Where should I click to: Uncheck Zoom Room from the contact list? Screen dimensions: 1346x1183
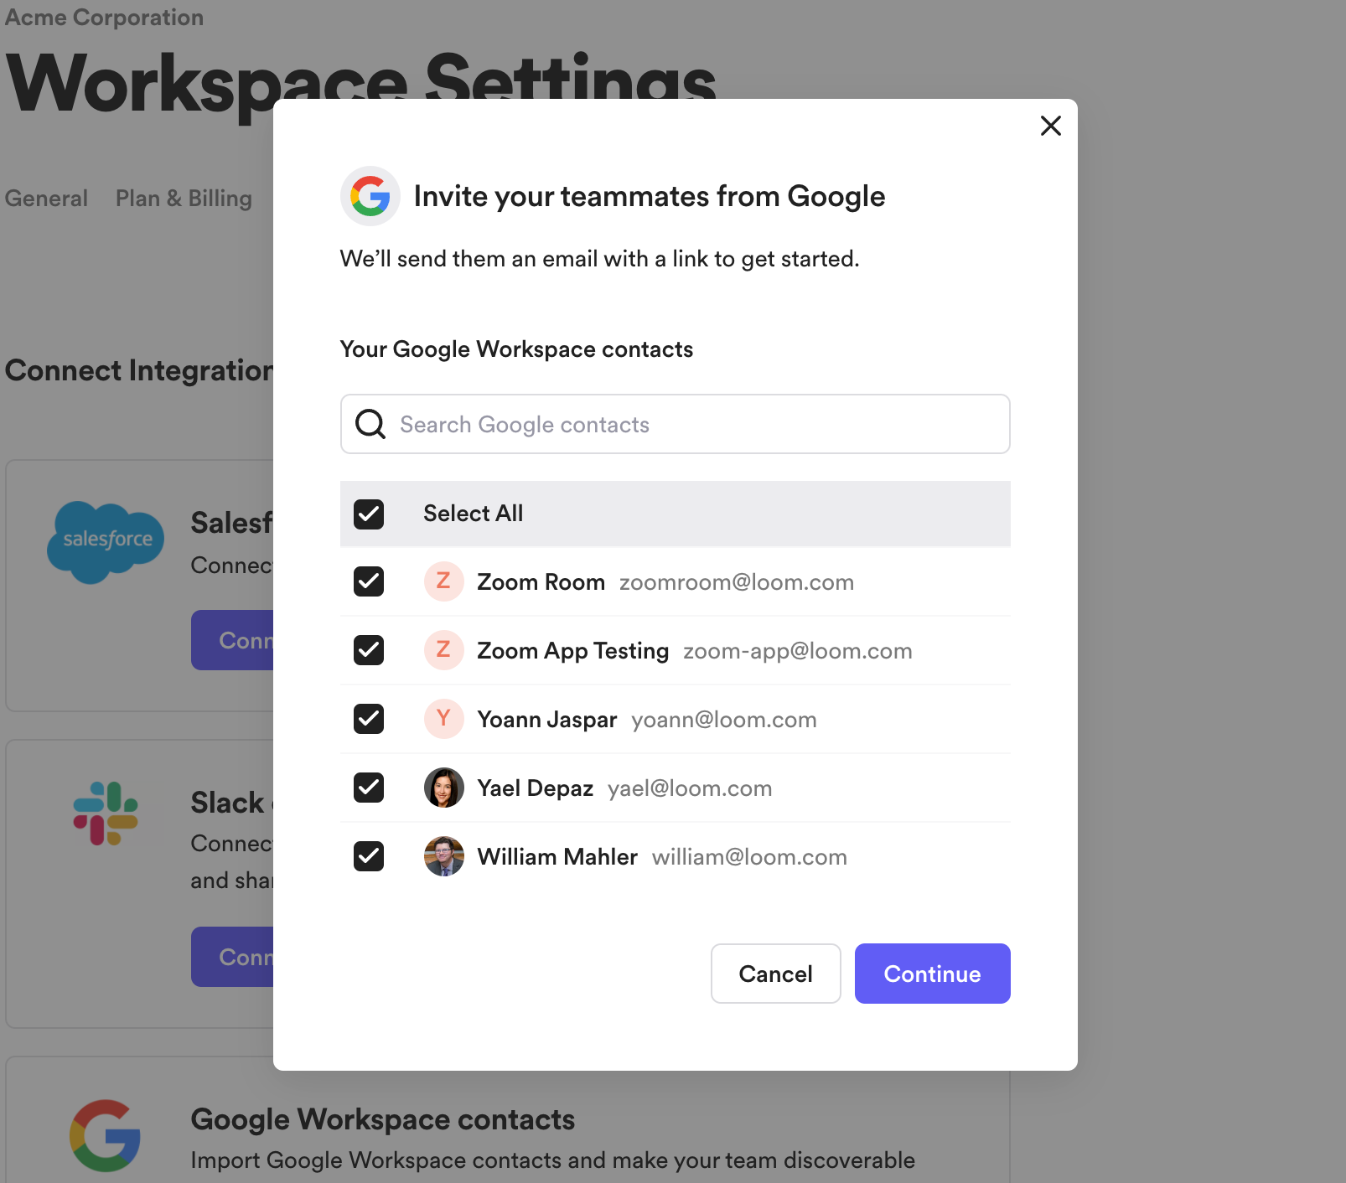[368, 581]
